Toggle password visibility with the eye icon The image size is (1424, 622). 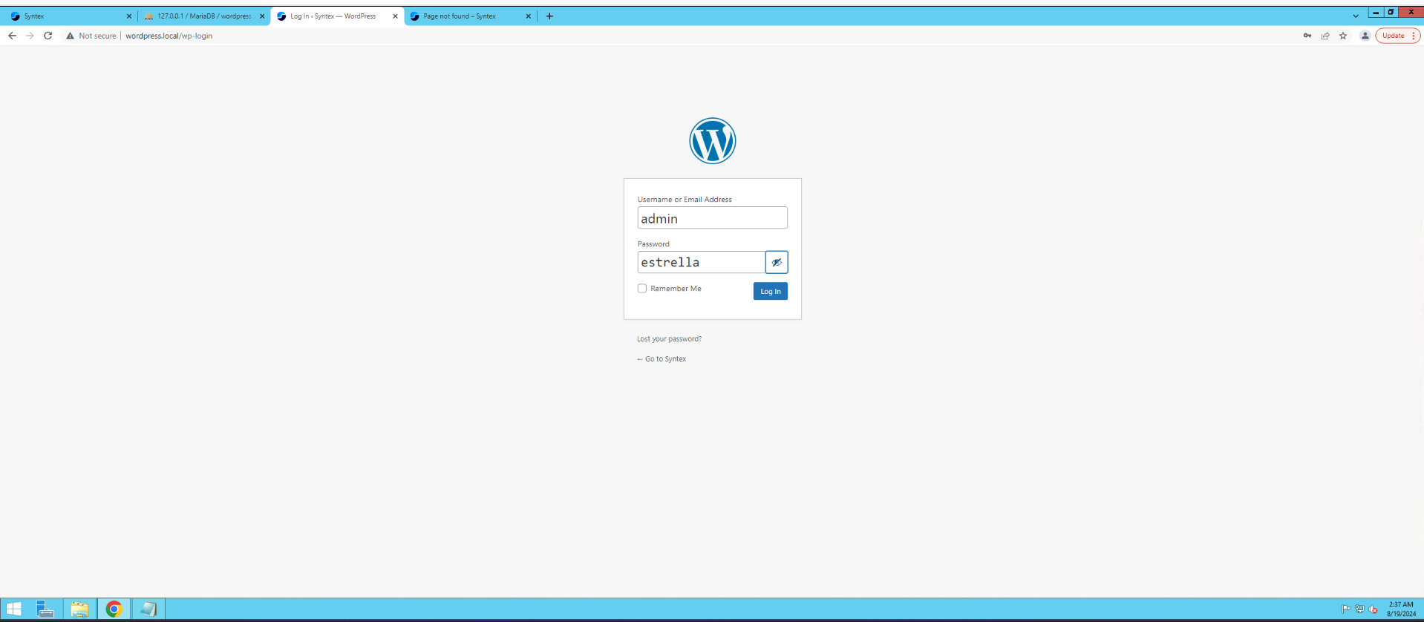777,262
